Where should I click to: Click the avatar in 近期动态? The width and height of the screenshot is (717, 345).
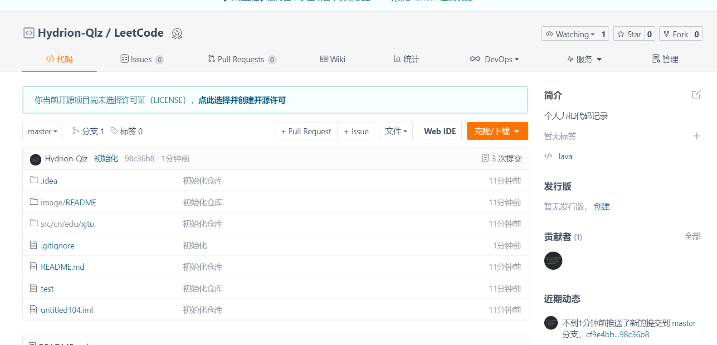551,323
